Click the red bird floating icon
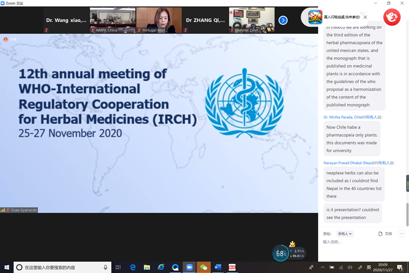This screenshot has height=273, width=409. [x=392, y=17]
